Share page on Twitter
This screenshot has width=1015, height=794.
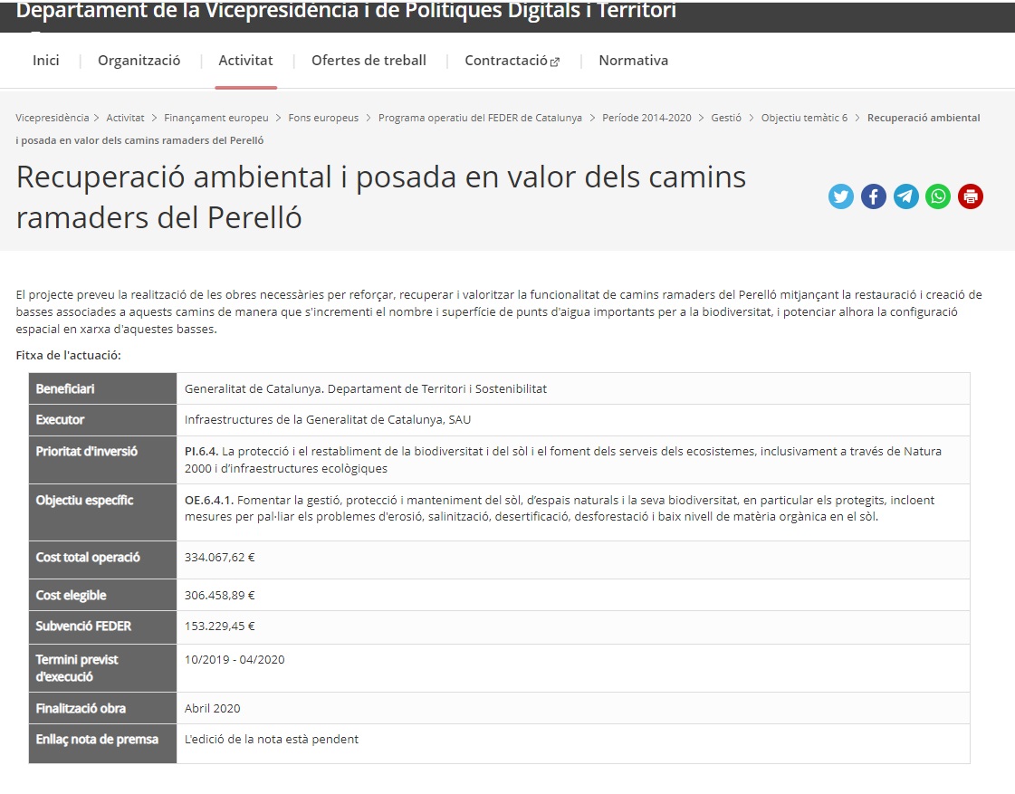[x=841, y=196]
